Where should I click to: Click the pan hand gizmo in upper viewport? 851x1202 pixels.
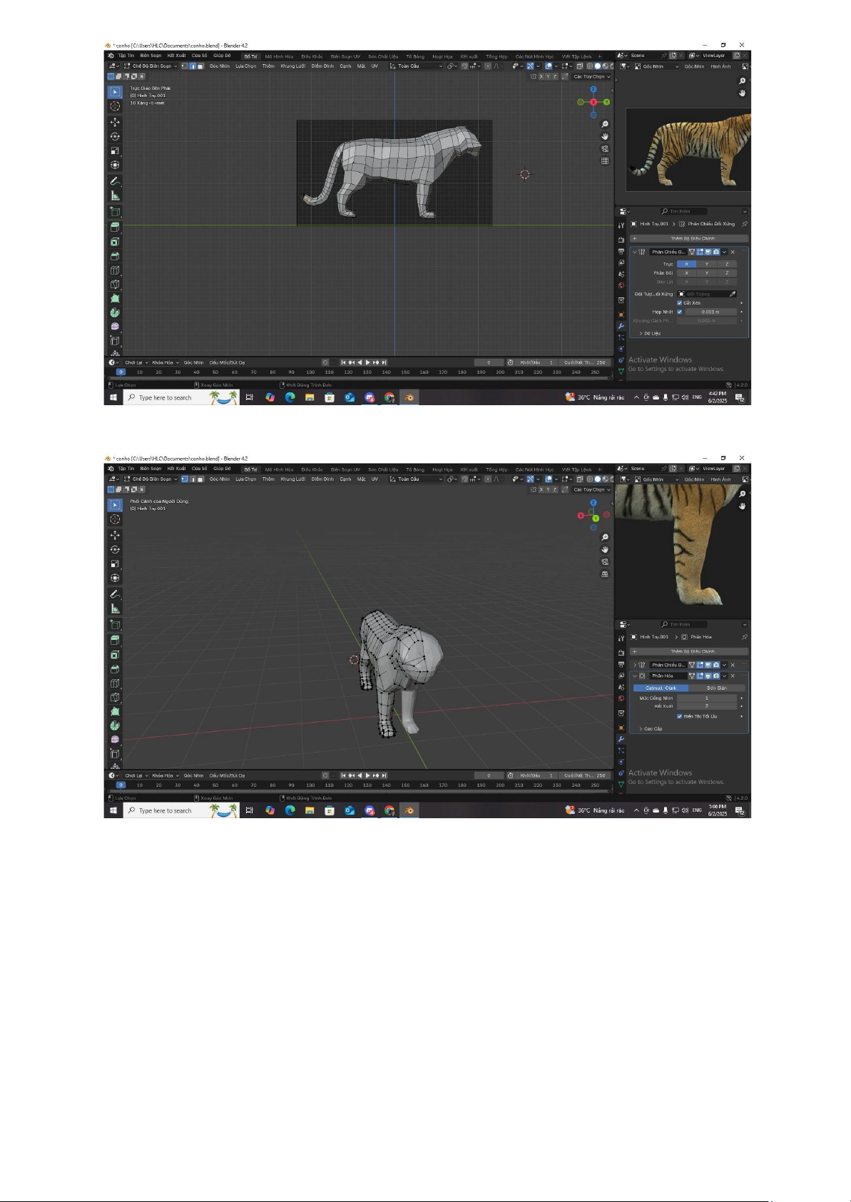[605, 136]
